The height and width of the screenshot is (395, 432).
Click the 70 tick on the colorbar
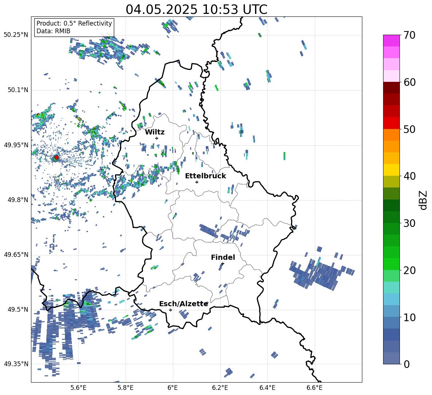coord(409,35)
